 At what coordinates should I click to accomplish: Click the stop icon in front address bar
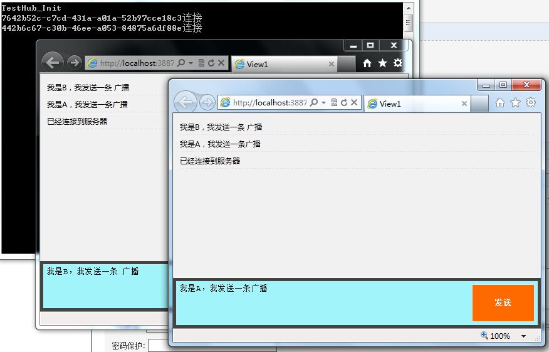tap(354, 102)
